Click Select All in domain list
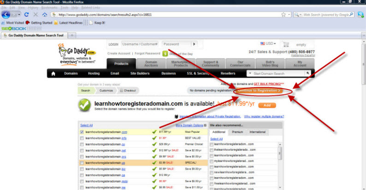Viewport: 366px width, 190px height. (x=86, y=125)
